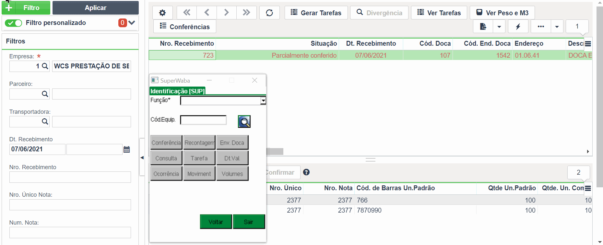This screenshot has height=245, width=603.
Task: Open Ver Peso e M3
Action: tap(502, 13)
